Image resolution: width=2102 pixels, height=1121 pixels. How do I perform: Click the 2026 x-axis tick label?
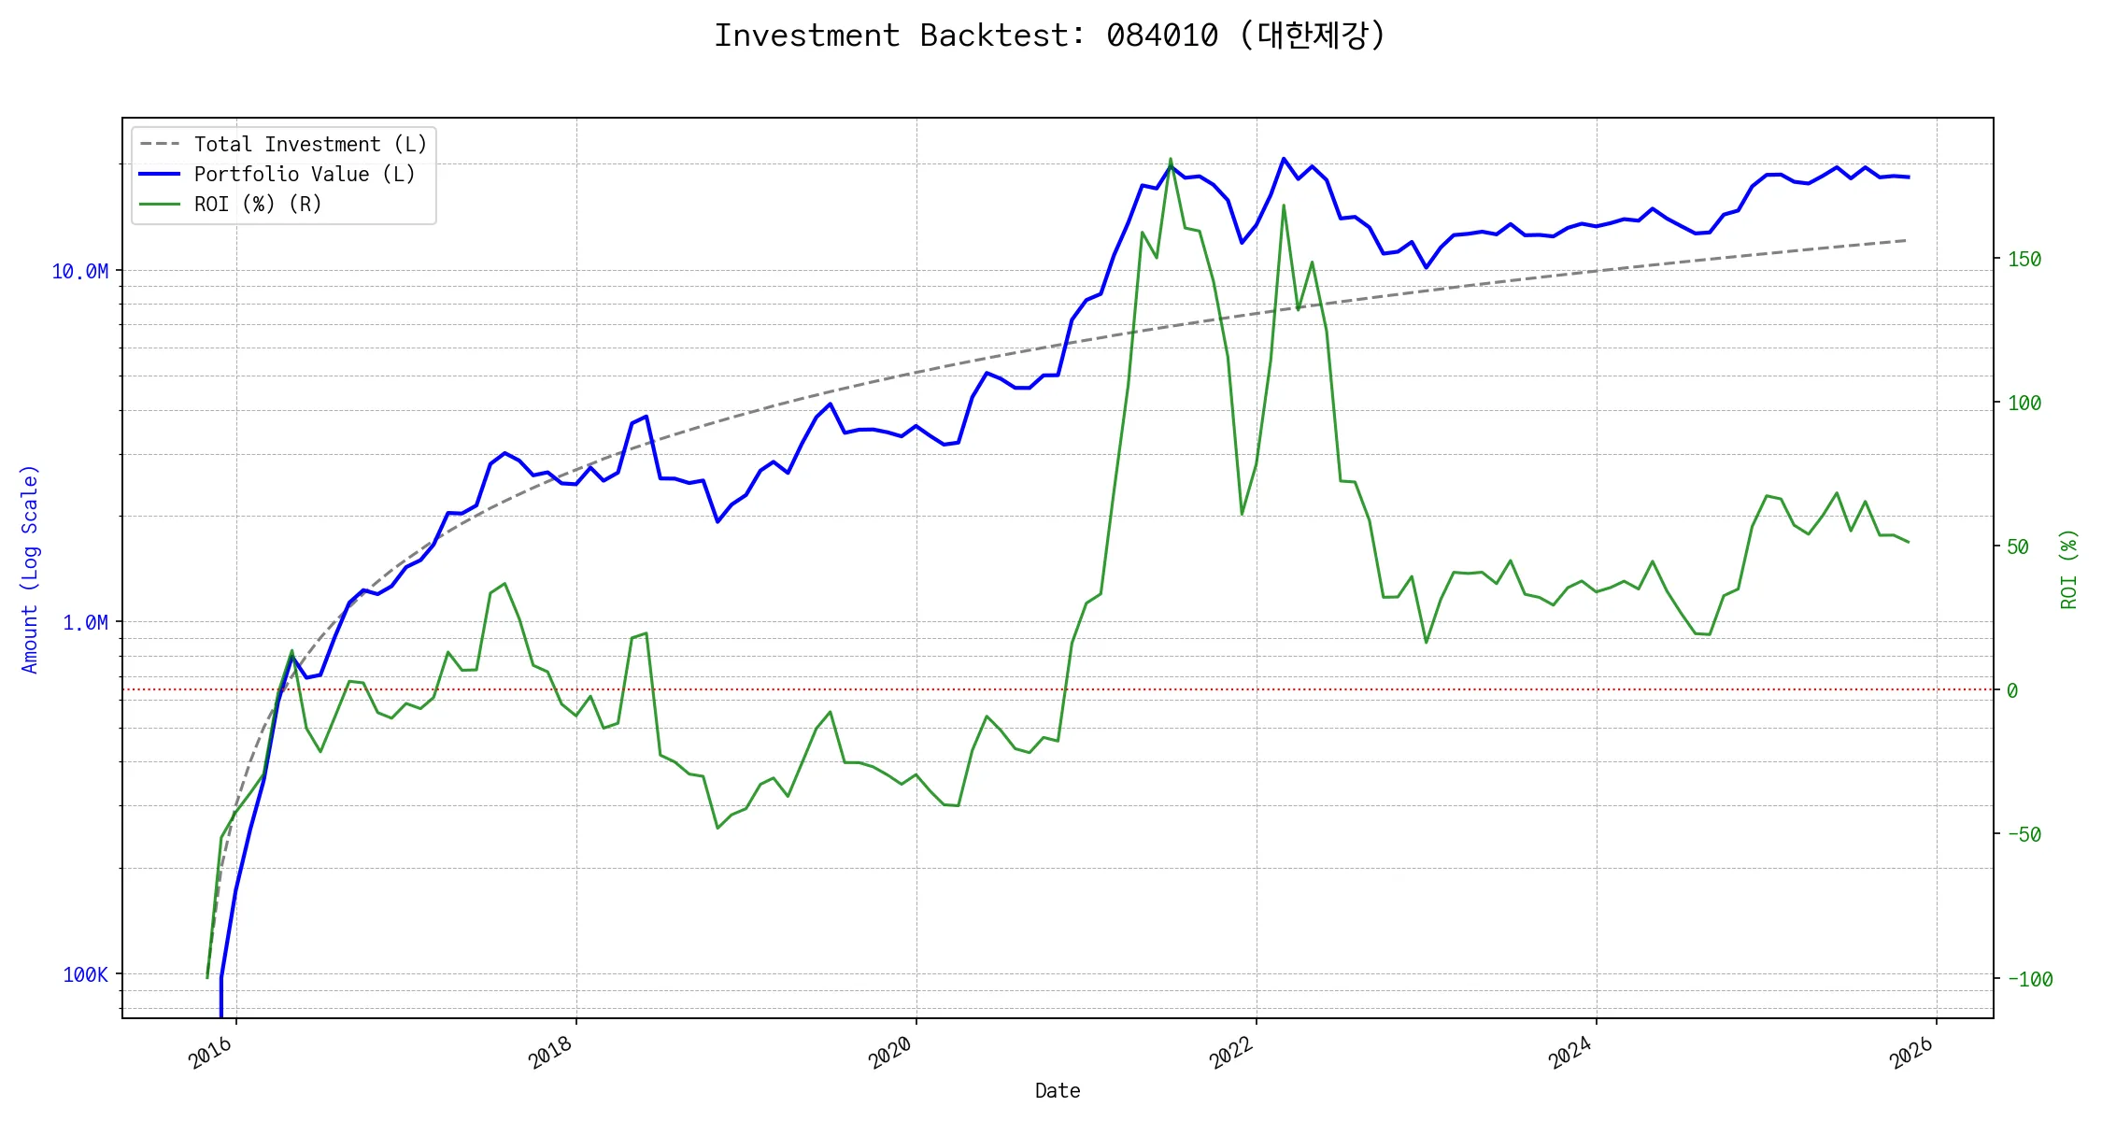pyautogui.click(x=1910, y=1053)
